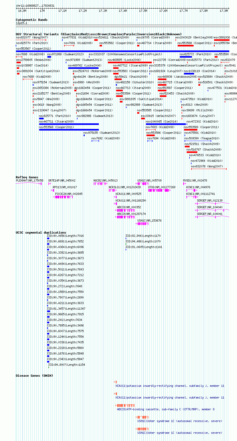The image size is (237, 441).
Task: Select the KCNC1|NM_004976 transcript
Action: pyautogui.click(x=198, y=187)
